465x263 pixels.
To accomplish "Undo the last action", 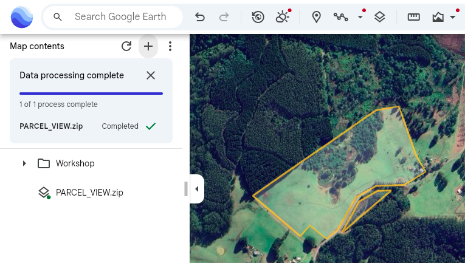I will 200,17.
